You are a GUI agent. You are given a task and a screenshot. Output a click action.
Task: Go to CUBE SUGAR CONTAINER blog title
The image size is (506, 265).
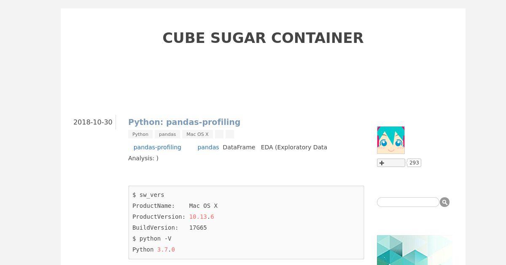point(263,38)
